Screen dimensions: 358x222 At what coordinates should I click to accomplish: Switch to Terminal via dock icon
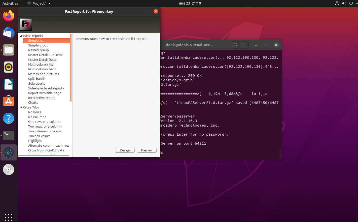pyautogui.click(x=9, y=135)
